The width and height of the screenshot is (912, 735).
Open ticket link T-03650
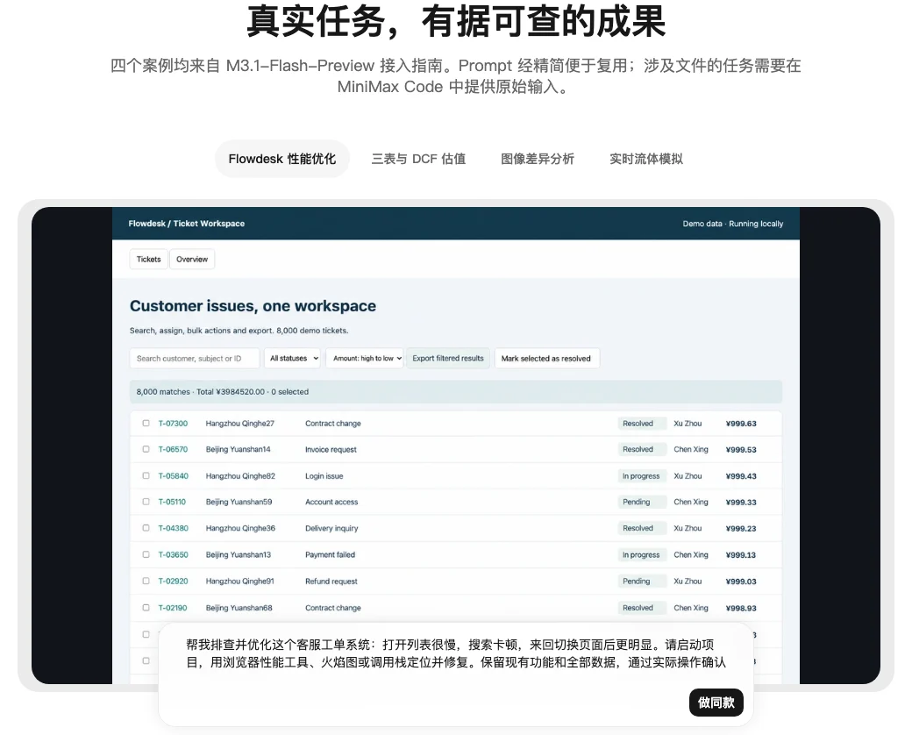tap(174, 554)
